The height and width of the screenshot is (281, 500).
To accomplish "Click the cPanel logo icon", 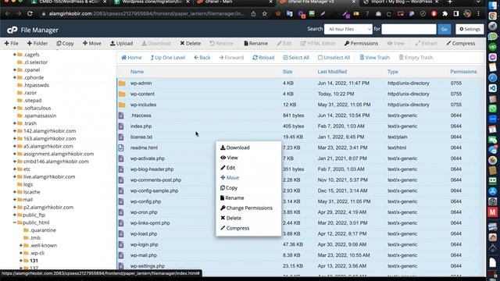I will (12, 30).
